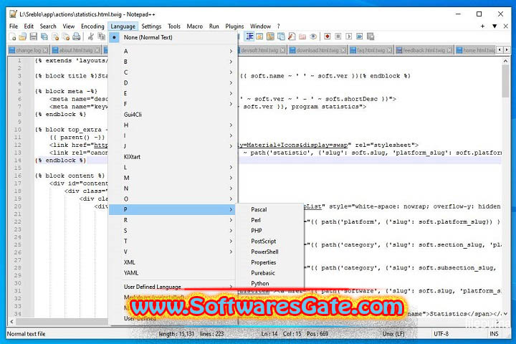Click the Close document toolbar icon
Screen dimensions: 516x344
coord(55,37)
